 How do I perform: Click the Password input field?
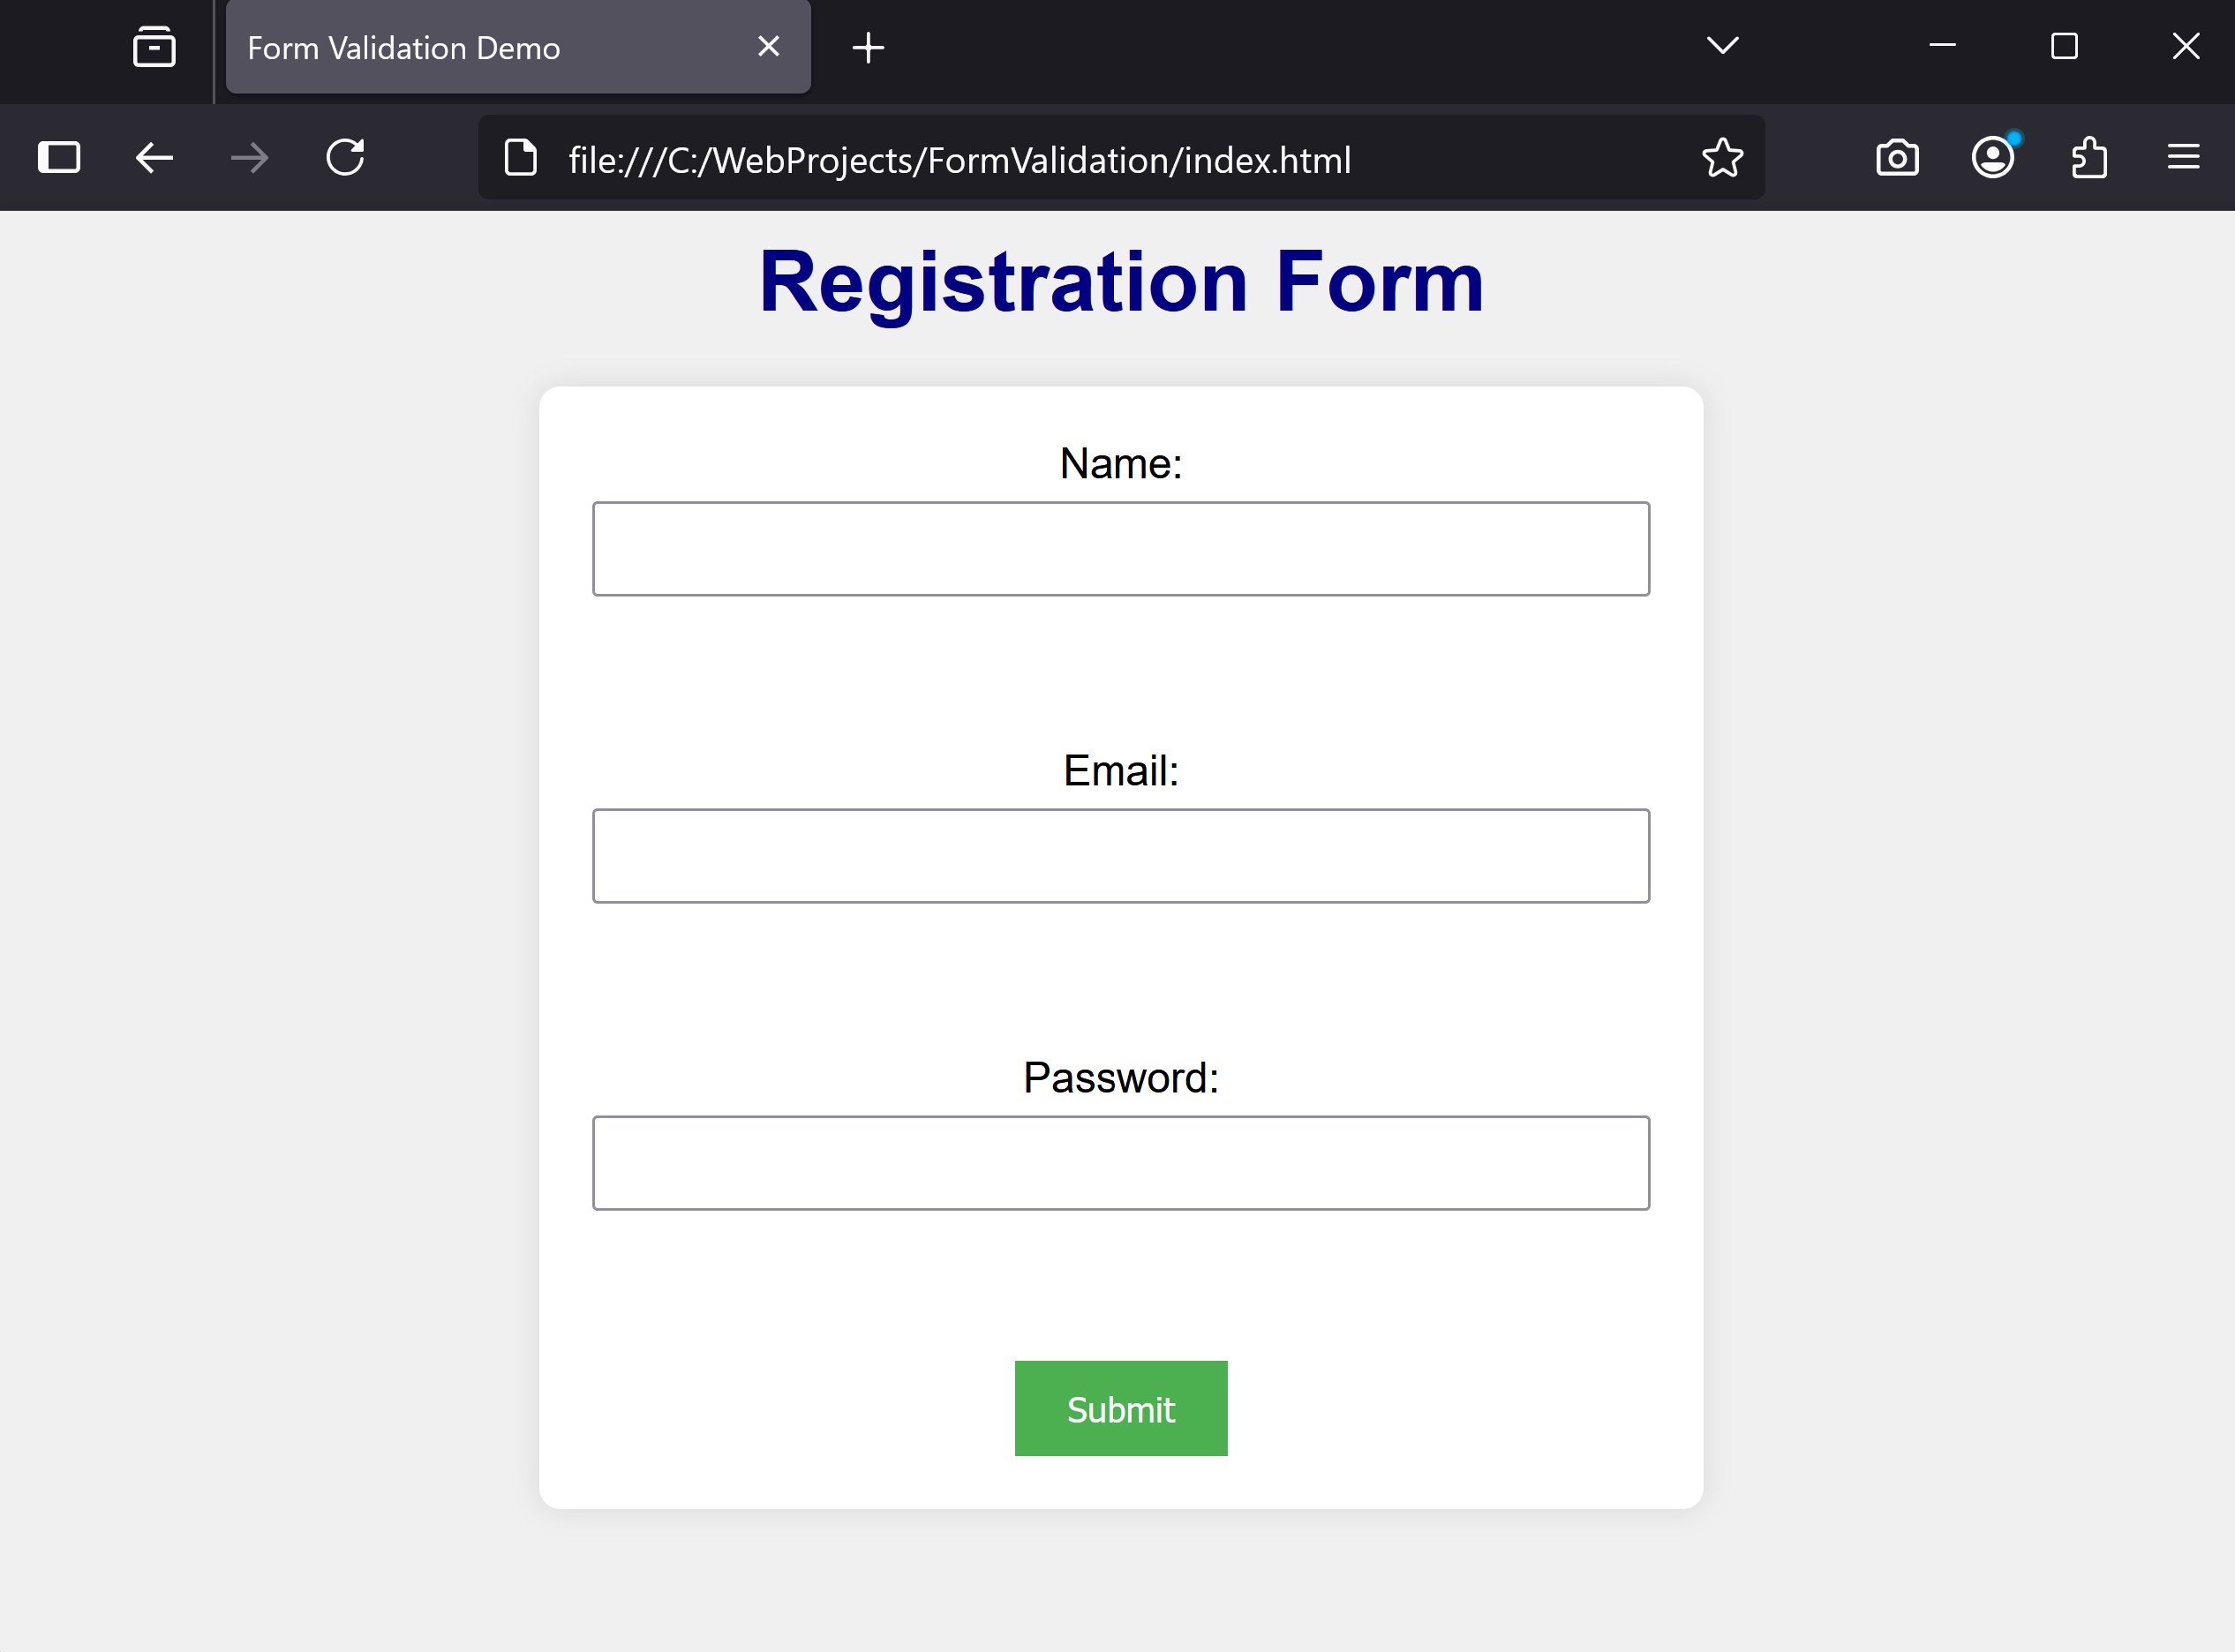1120,1162
